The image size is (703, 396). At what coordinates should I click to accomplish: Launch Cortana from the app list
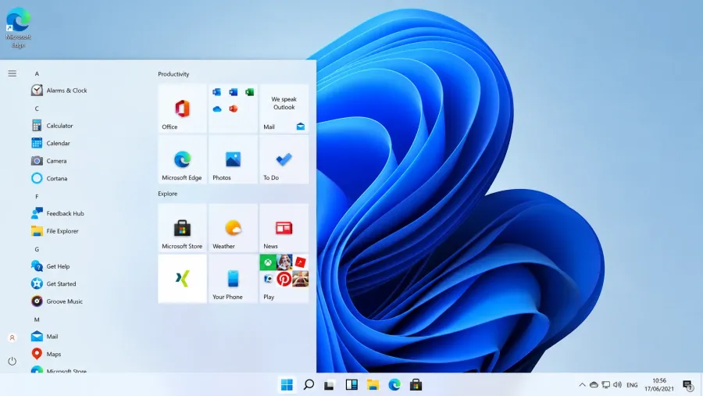tap(49, 178)
